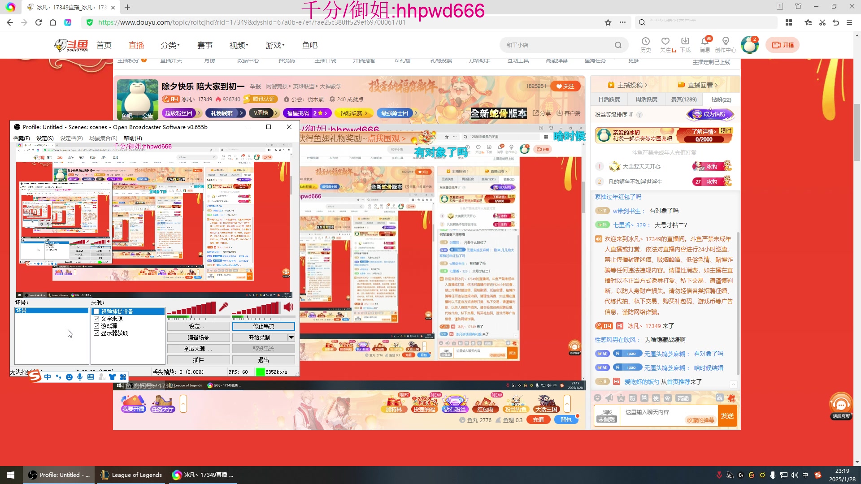The image size is (861, 484).
Task: Click the search magnifier in Douyu header
Action: click(x=618, y=45)
